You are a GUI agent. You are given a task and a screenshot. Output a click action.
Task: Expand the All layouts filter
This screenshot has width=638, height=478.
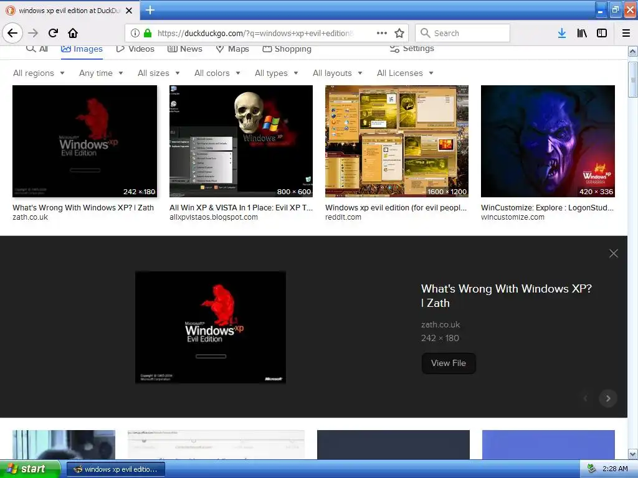coord(337,73)
